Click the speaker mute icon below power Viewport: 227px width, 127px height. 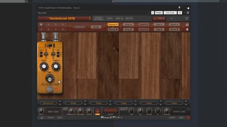(187, 29)
